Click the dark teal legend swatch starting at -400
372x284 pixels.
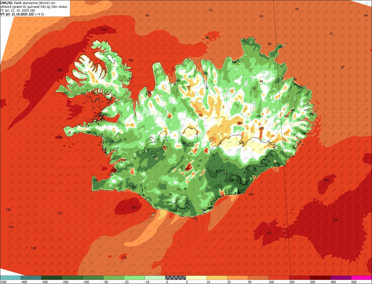point(31,278)
